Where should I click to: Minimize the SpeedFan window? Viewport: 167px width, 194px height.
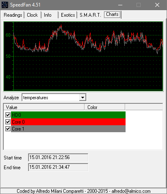120,5
